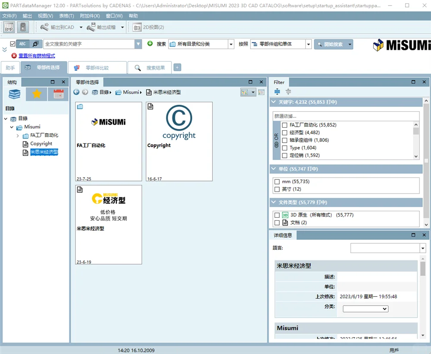
Task: Open the 输出到CAD dropdown arrow
Action: tap(81, 27)
